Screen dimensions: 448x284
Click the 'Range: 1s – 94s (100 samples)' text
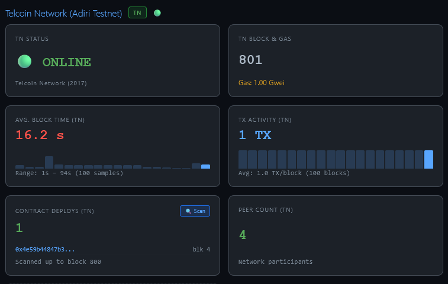pos(69,173)
